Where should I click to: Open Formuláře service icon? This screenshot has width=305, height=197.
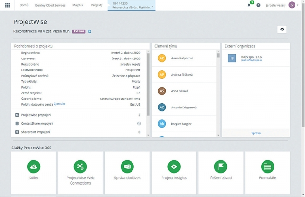click(267, 167)
